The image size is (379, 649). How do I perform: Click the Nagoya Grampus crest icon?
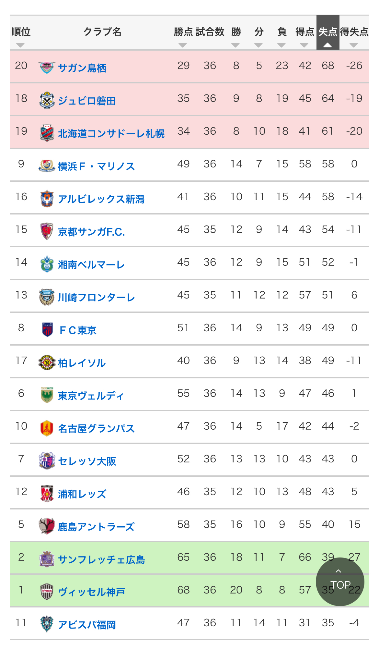coord(47,428)
